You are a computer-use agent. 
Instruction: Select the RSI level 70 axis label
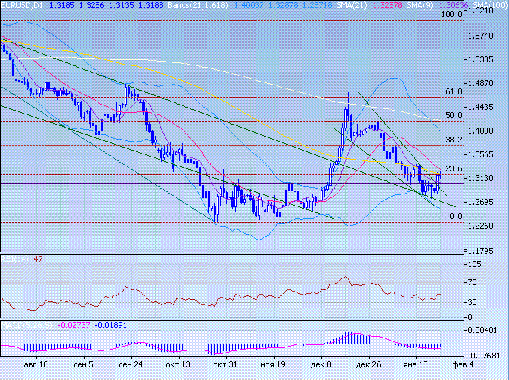pos(470,283)
